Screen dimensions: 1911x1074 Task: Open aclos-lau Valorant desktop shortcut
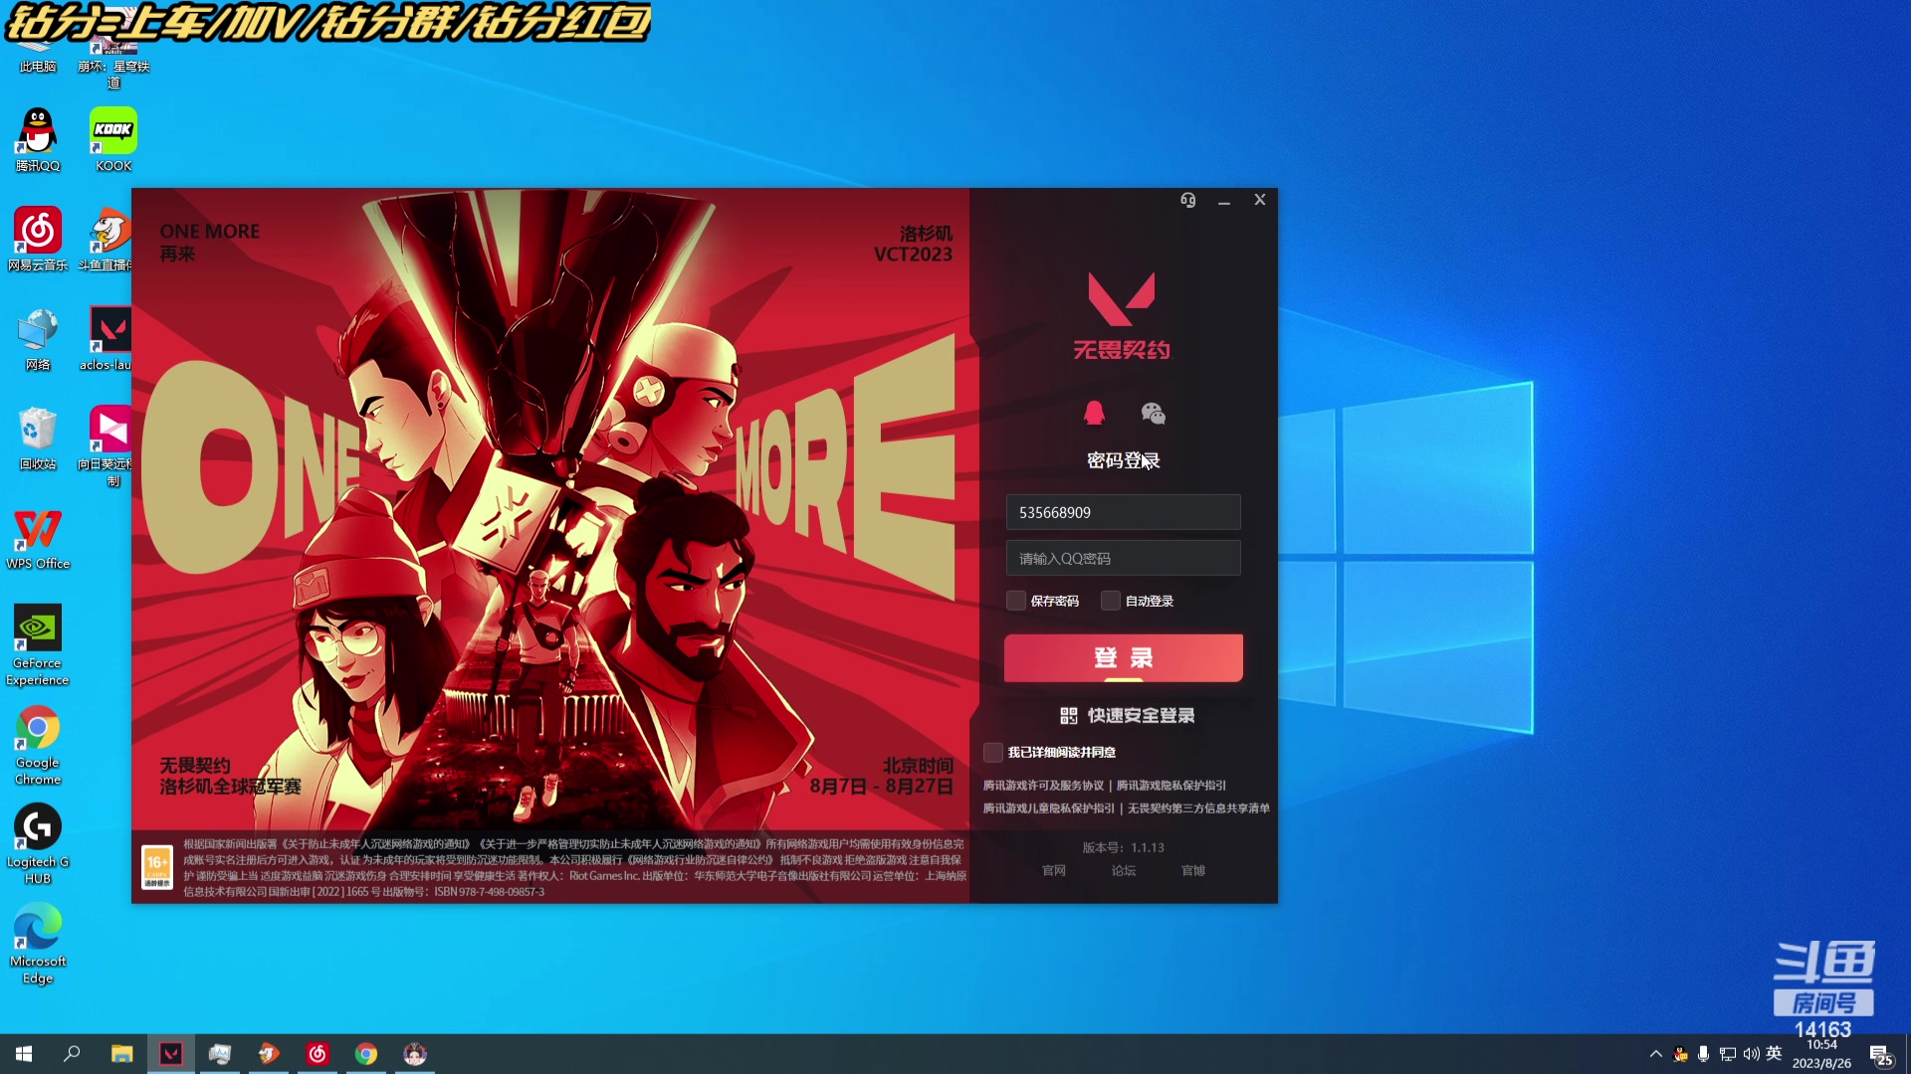point(107,339)
